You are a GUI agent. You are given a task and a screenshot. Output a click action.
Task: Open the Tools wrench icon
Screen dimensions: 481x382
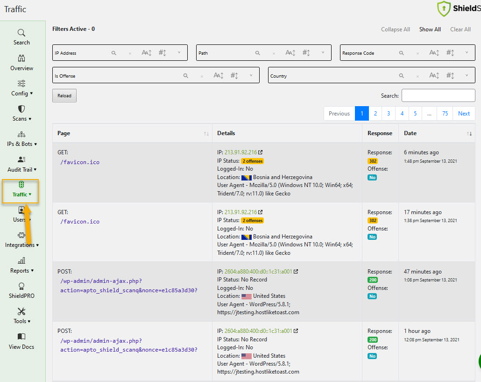tap(21, 311)
